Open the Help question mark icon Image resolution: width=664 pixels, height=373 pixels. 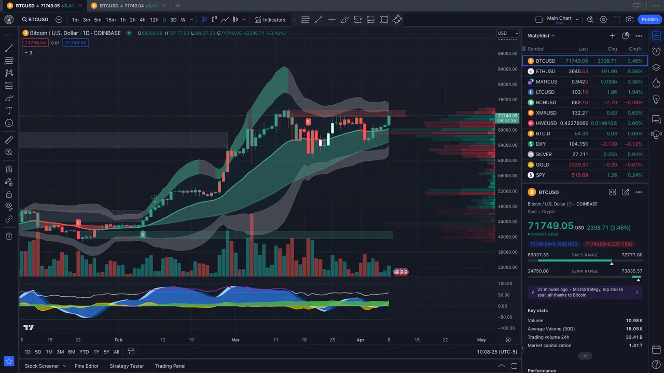tap(656, 365)
